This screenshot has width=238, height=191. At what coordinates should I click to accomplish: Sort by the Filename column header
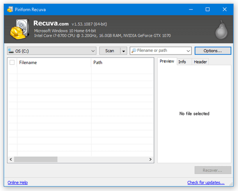tap(54, 62)
